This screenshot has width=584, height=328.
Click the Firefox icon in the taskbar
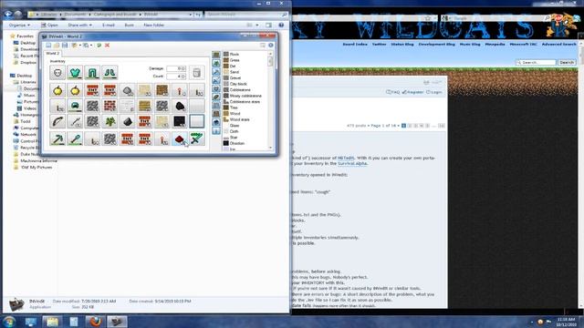pyautogui.click(x=95, y=322)
